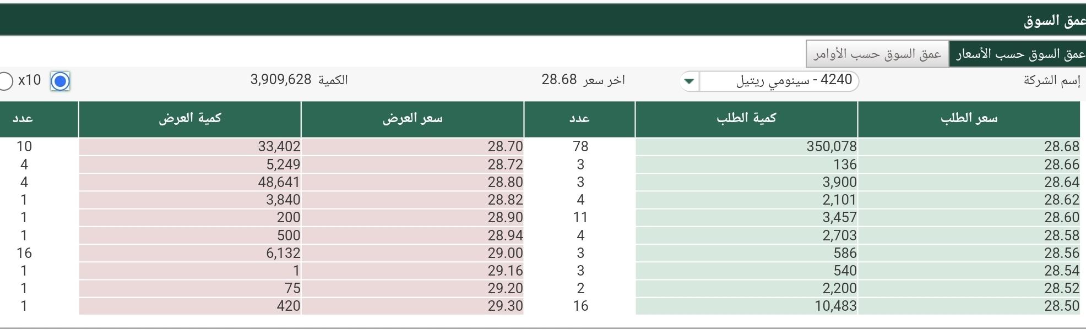1086x330 pixels.
Task: Click the كمية العرض column header
Action: pos(190,119)
